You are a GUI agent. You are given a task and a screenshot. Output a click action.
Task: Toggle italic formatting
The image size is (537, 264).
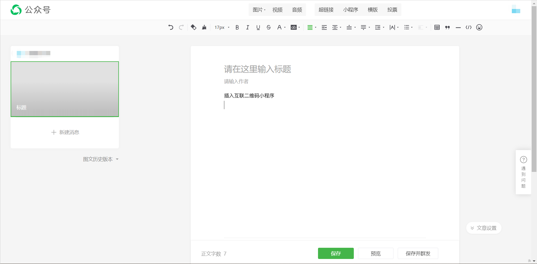248,27
